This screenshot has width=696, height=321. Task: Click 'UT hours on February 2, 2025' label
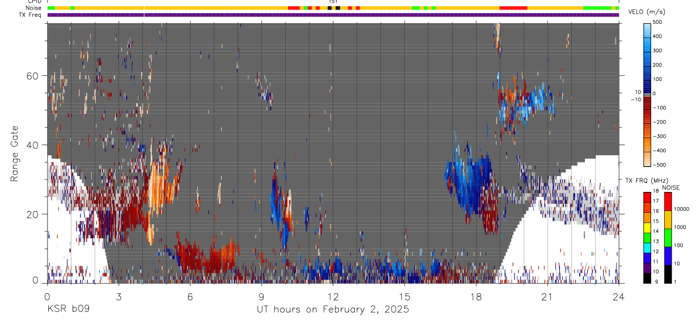click(333, 309)
